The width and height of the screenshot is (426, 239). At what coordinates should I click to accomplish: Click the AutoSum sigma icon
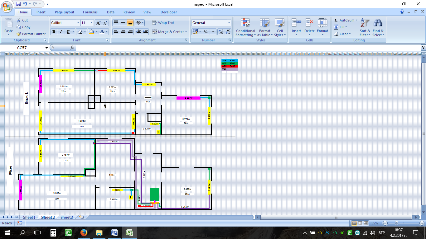pyautogui.click(x=336, y=20)
